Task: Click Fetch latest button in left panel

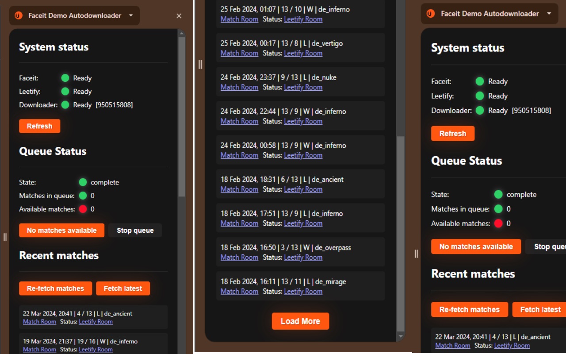Action: [123, 289]
